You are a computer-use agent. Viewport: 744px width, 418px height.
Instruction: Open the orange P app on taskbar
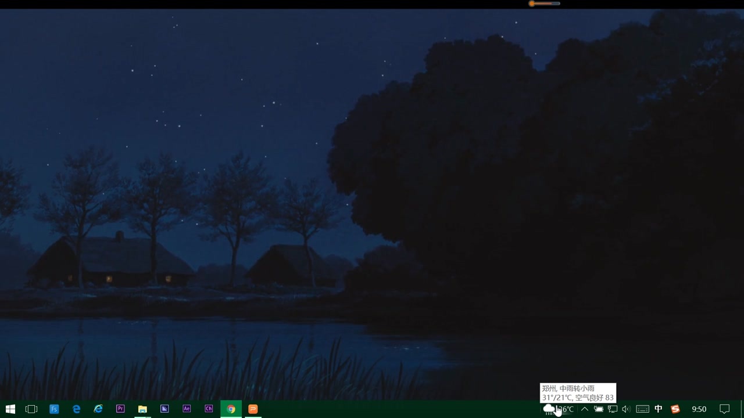pos(253,409)
